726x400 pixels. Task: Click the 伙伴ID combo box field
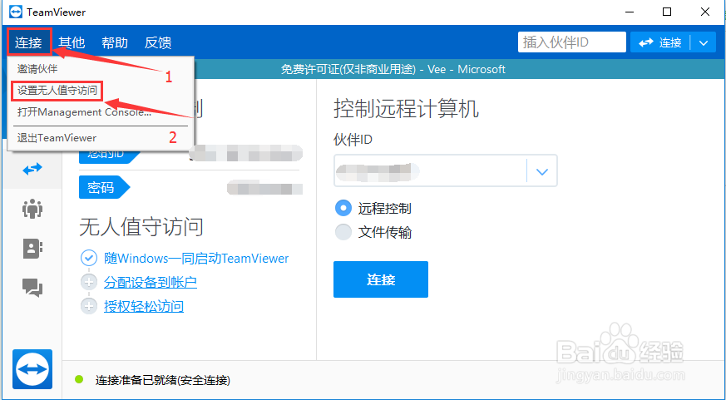coord(446,170)
